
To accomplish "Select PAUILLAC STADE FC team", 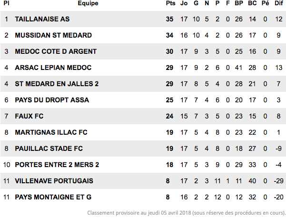I will [49, 149].
